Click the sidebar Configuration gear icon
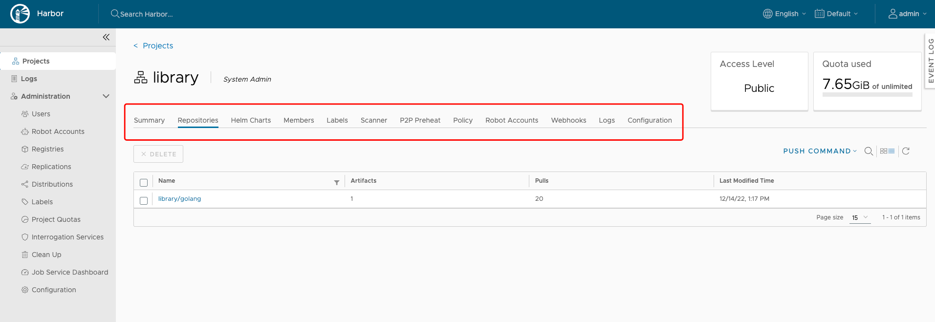935x322 pixels. click(x=25, y=290)
